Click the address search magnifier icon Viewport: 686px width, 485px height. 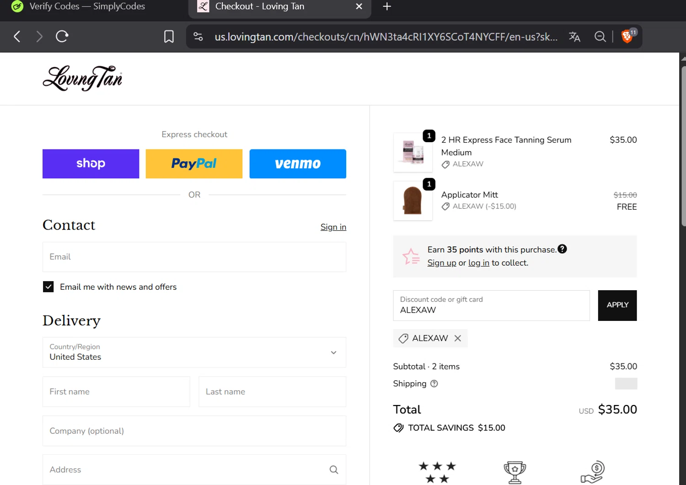coord(334,470)
